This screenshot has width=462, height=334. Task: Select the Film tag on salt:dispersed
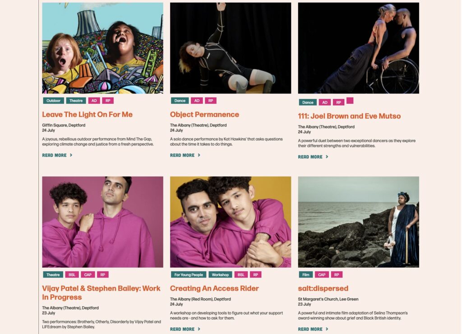pyautogui.click(x=305, y=275)
